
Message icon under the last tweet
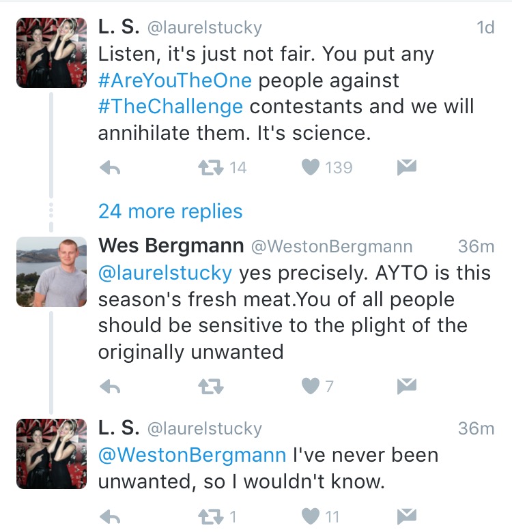[x=407, y=517]
